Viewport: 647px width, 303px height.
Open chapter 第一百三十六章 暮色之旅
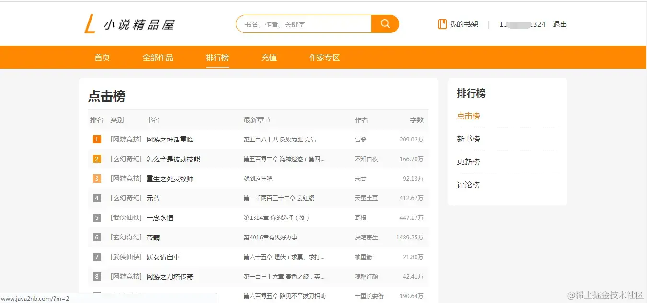pyautogui.click(x=284, y=277)
